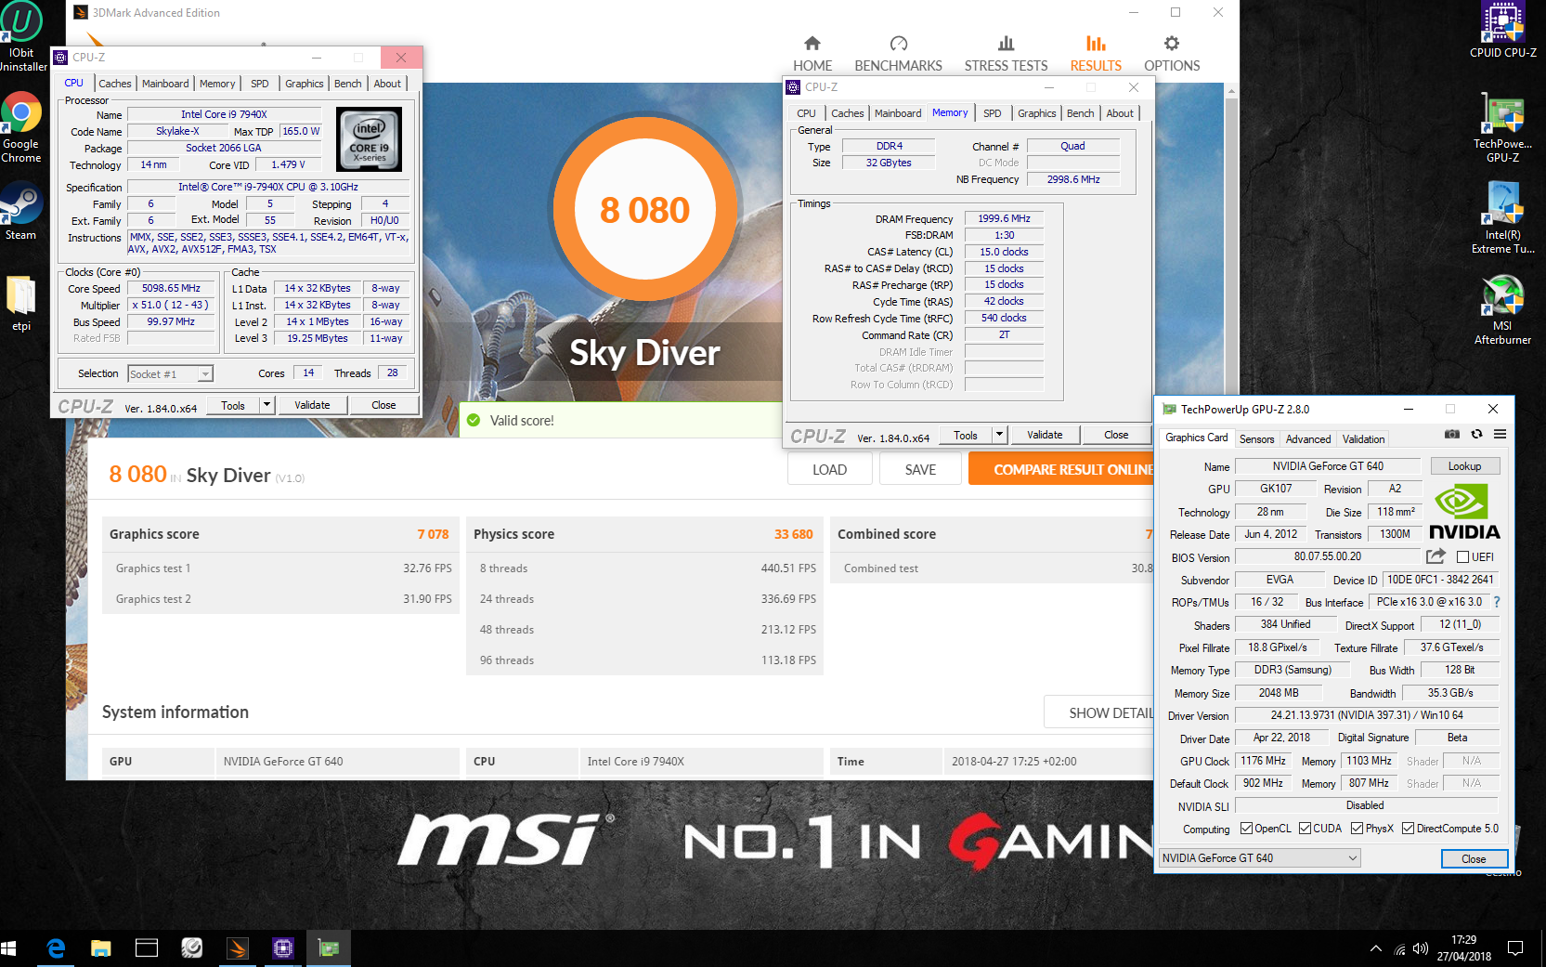Image resolution: width=1546 pixels, height=967 pixels.
Task: Switch to SPD tab in Memory CPU-Z
Action: (x=993, y=113)
